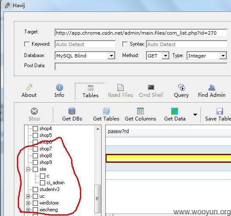Viewport: 231px width, 216px height.
Task: Click the Target URL field
Action: coord(141,33)
